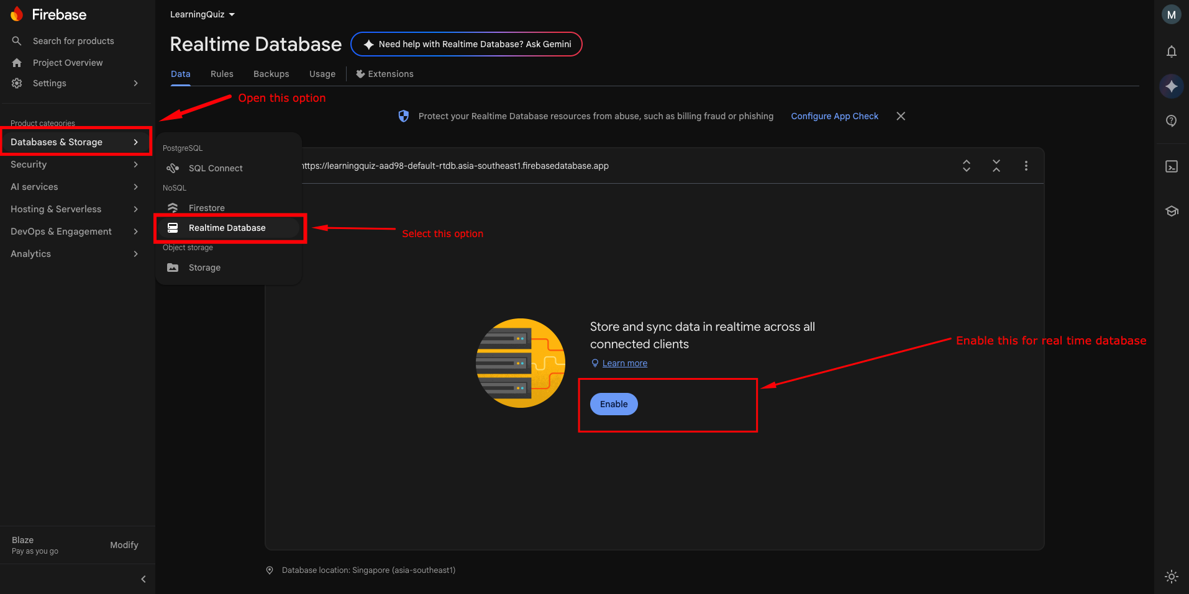Click the Blaze Pay as you go label
Viewport: 1189px width, 594px height.
(x=35, y=545)
